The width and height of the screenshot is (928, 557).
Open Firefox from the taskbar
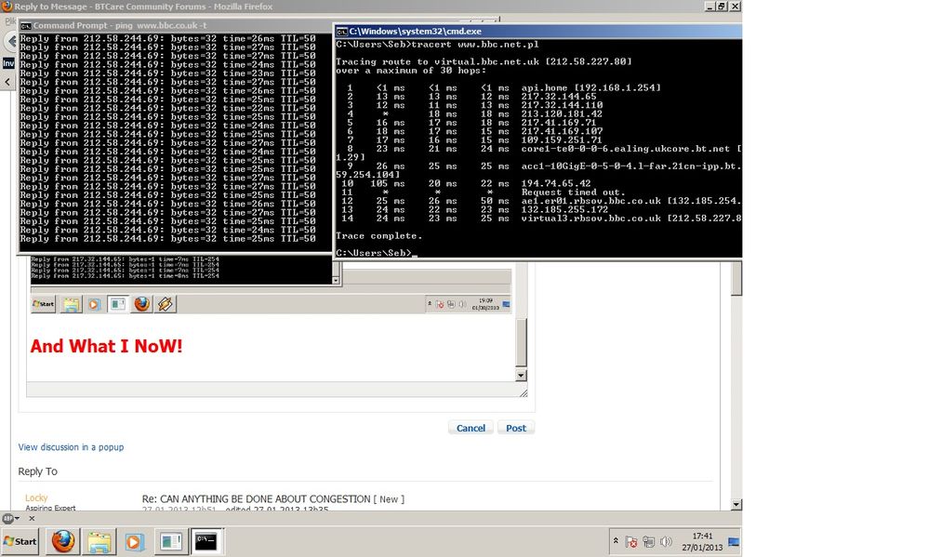click(63, 541)
